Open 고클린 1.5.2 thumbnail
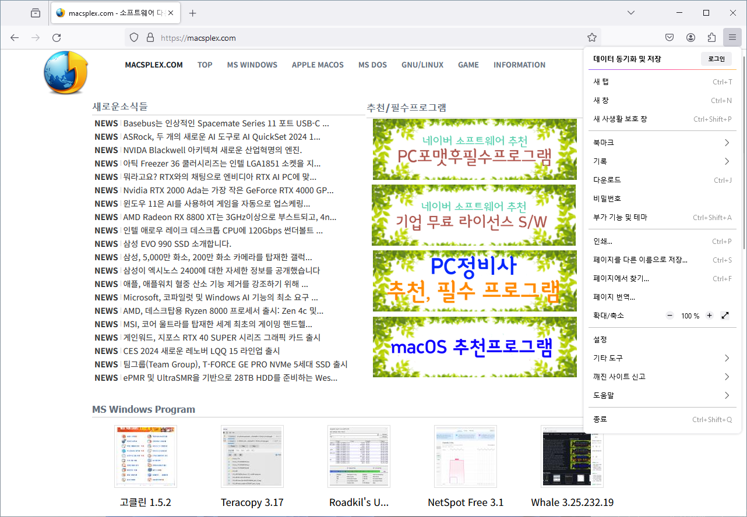Screen dimensions: 747x517 tap(146, 456)
